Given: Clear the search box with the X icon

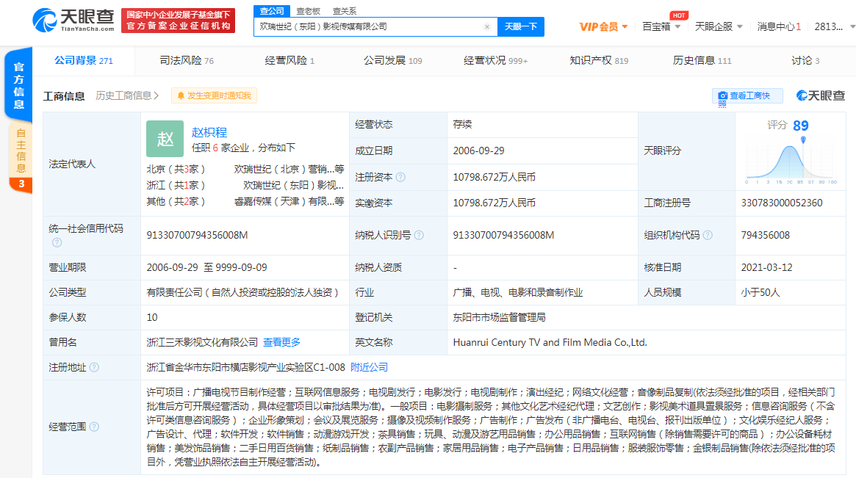Looking at the screenshot, I should 487,26.
